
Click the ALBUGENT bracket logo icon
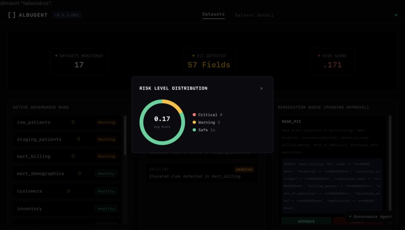[12, 15]
